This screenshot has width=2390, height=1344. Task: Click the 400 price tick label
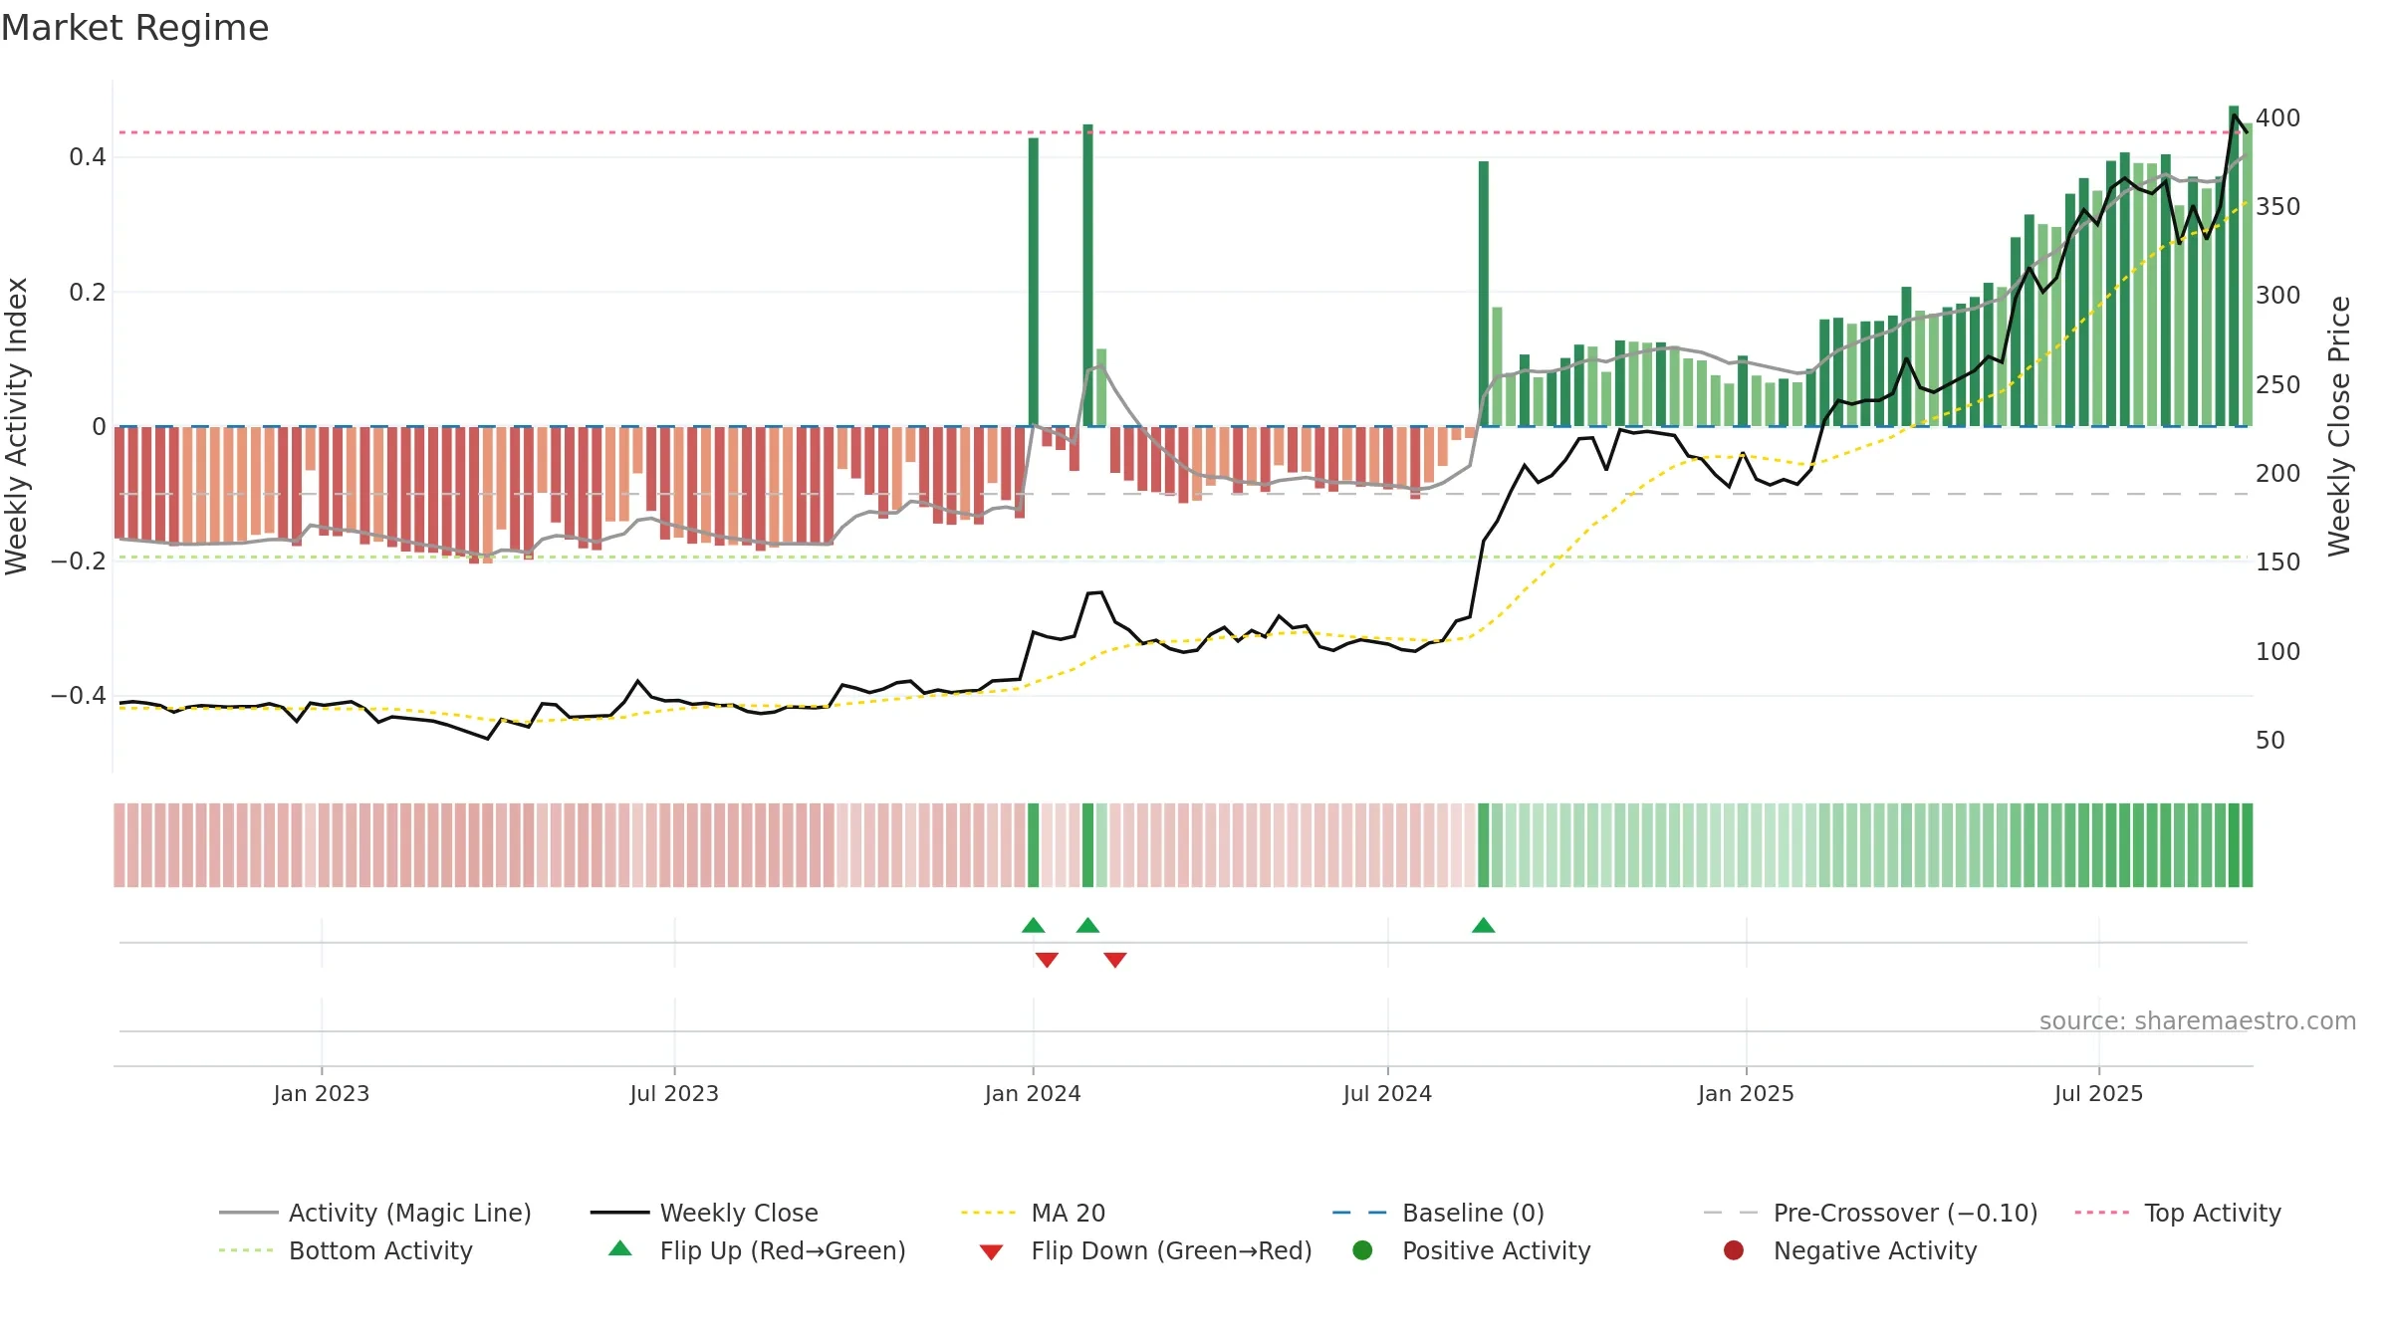click(x=2278, y=117)
